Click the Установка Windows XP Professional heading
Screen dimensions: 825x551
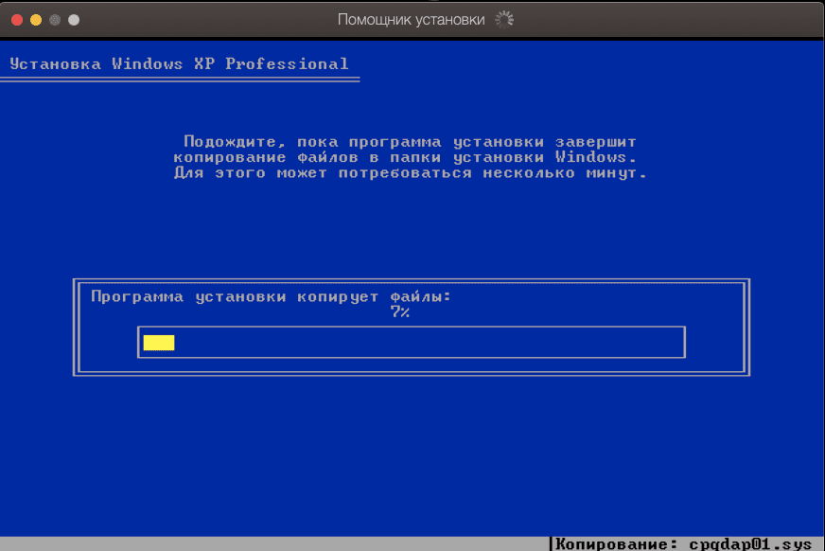(179, 63)
